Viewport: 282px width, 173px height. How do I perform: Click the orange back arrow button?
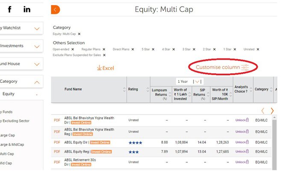point(56,9)
